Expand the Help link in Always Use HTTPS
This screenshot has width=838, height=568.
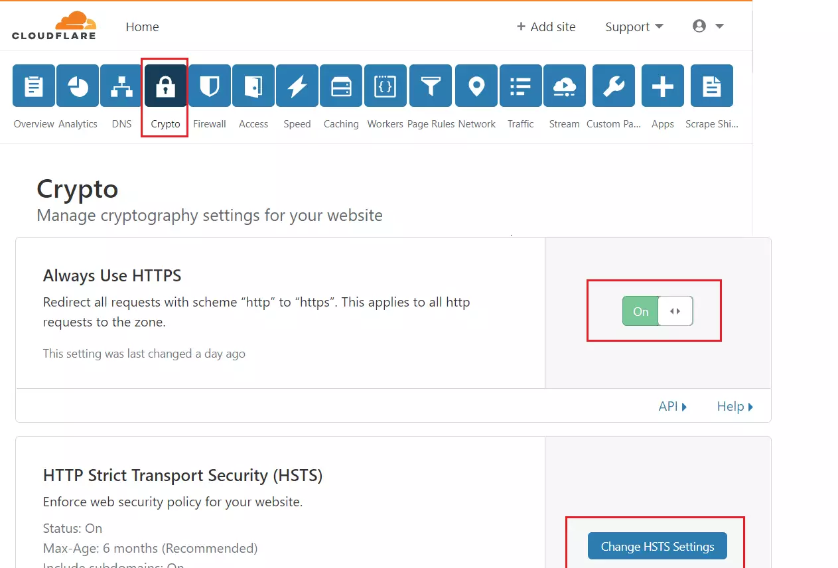(735, 406)
